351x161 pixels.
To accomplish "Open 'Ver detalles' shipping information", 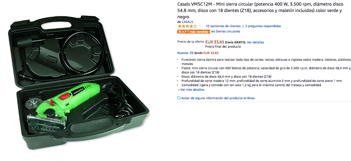I will click(255, 42).
